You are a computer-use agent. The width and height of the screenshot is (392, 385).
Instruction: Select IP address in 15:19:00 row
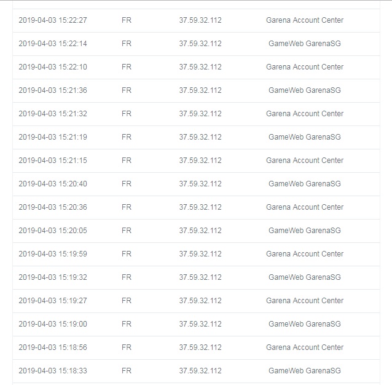pyautogui.click(x=200, y=324)
